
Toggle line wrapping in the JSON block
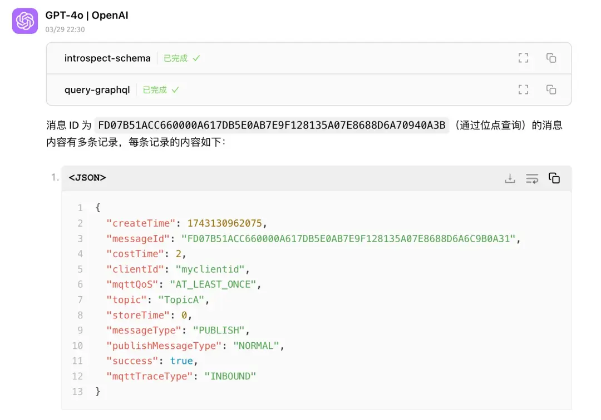click(532, 178)
